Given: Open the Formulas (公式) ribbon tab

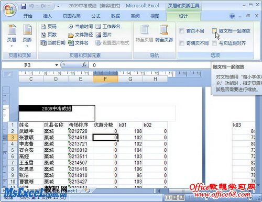Looking at the screenshot, I should 96,16.
